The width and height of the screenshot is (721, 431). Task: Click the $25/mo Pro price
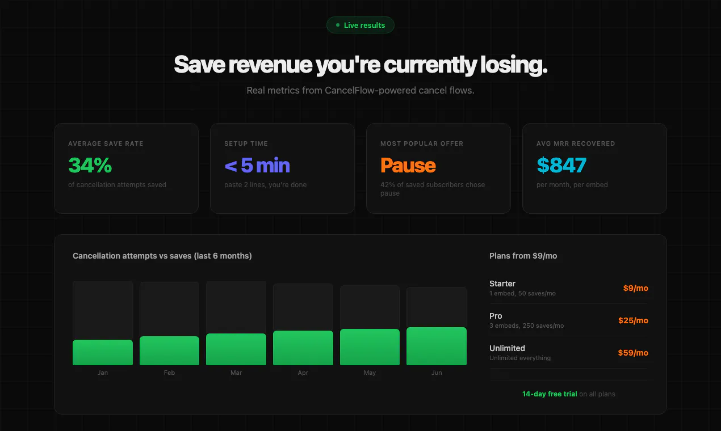pos(634,320)
